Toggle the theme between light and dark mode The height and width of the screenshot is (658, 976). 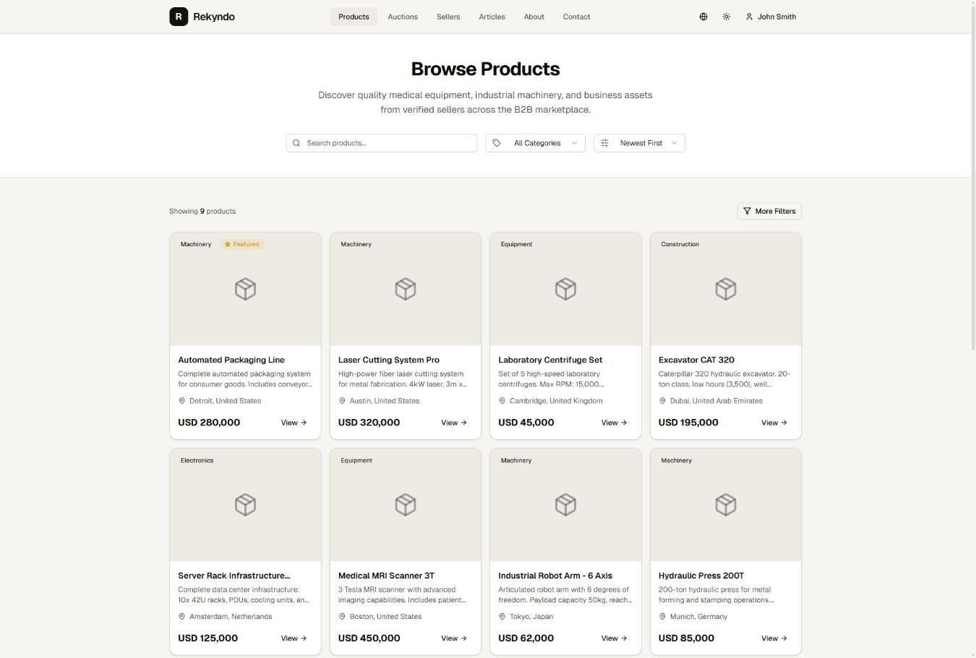(726, 16)
